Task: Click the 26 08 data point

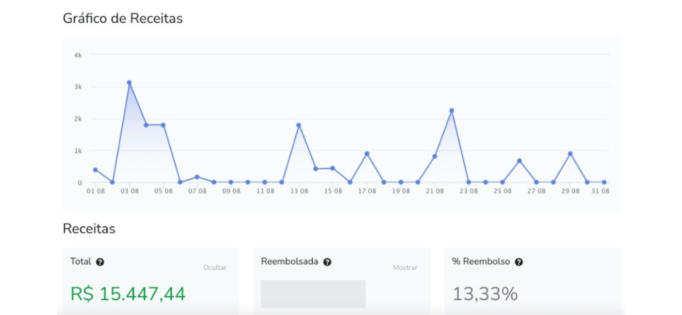Action: (519, 161)
